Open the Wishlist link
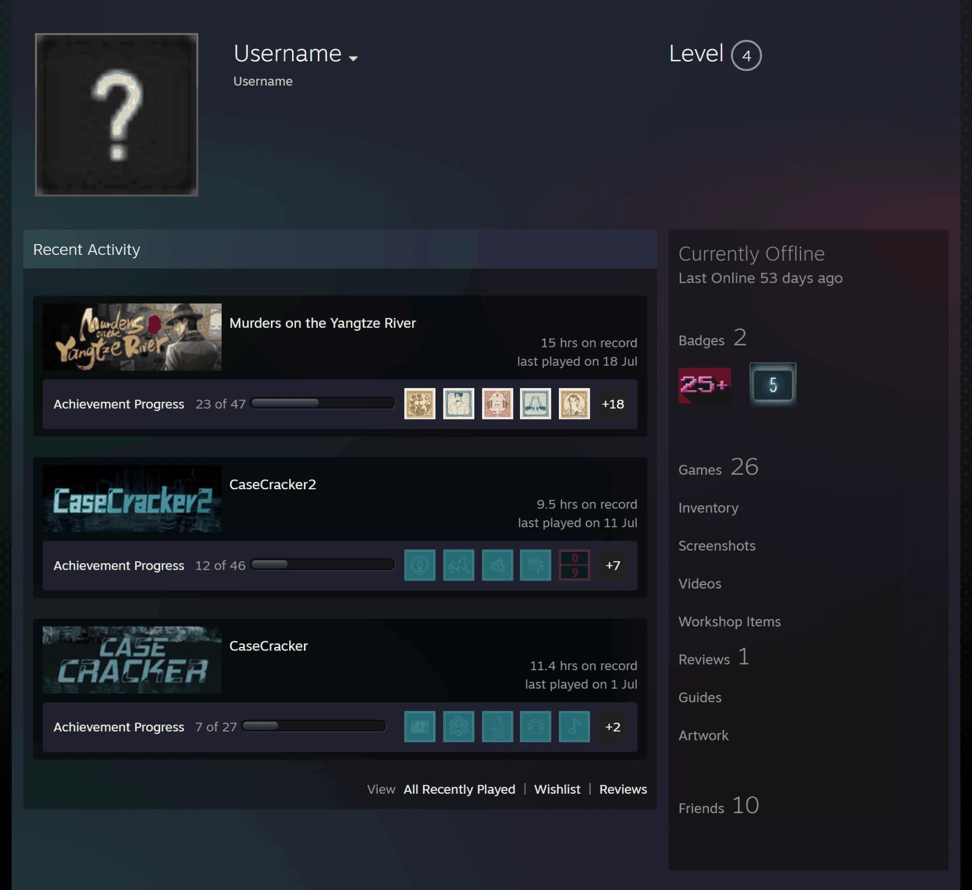This screenshot has width=972, height=890. (x=557, y=789)
